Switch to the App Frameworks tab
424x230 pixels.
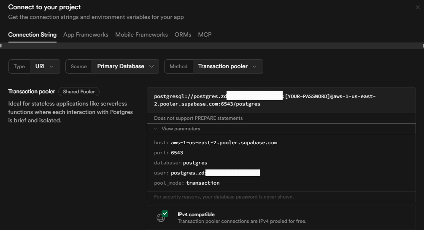click(86, 35)
